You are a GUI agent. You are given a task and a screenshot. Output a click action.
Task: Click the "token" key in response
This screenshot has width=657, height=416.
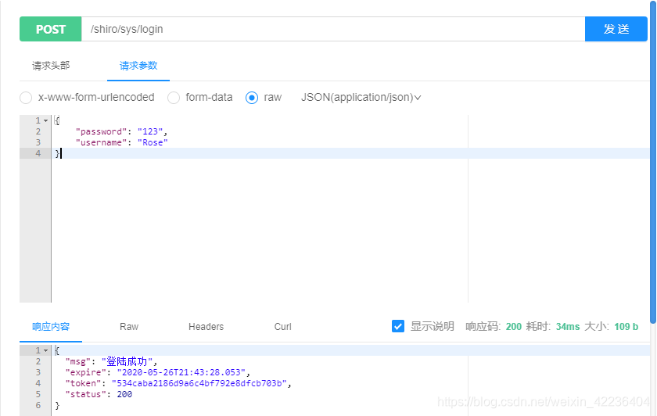(x=83, y=383)
